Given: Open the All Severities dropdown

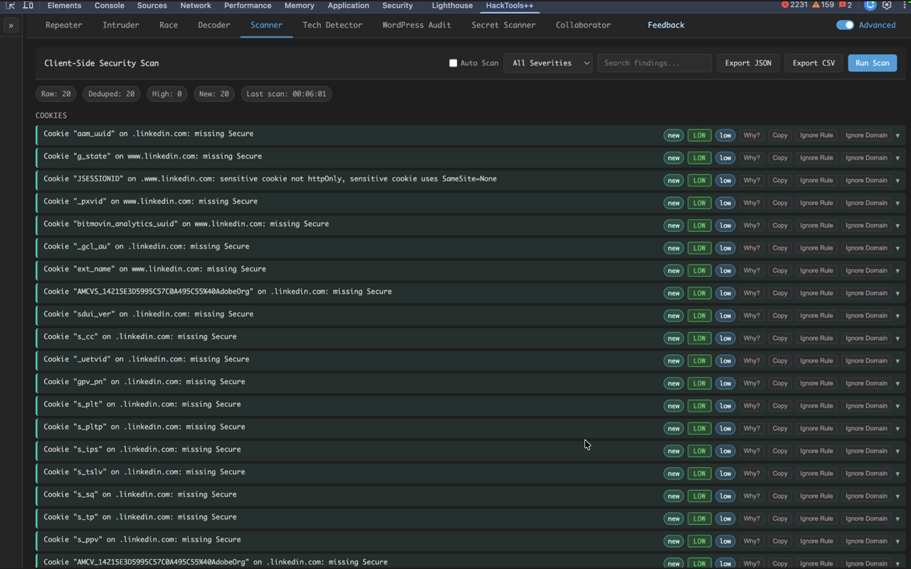Looking at the screenshot, I should (548, 63).
